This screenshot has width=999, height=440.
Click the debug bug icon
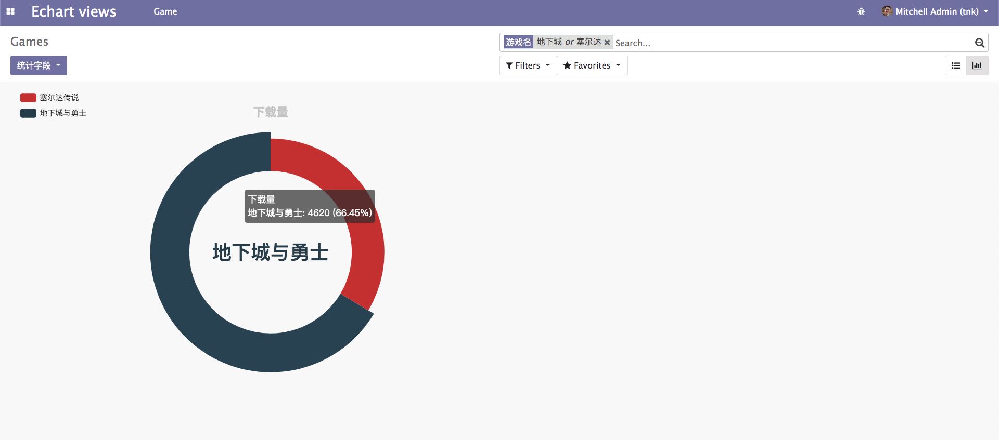point(861,11)
